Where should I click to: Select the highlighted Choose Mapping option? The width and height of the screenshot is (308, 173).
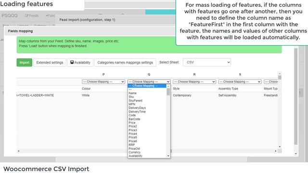(x=147, y=86)
